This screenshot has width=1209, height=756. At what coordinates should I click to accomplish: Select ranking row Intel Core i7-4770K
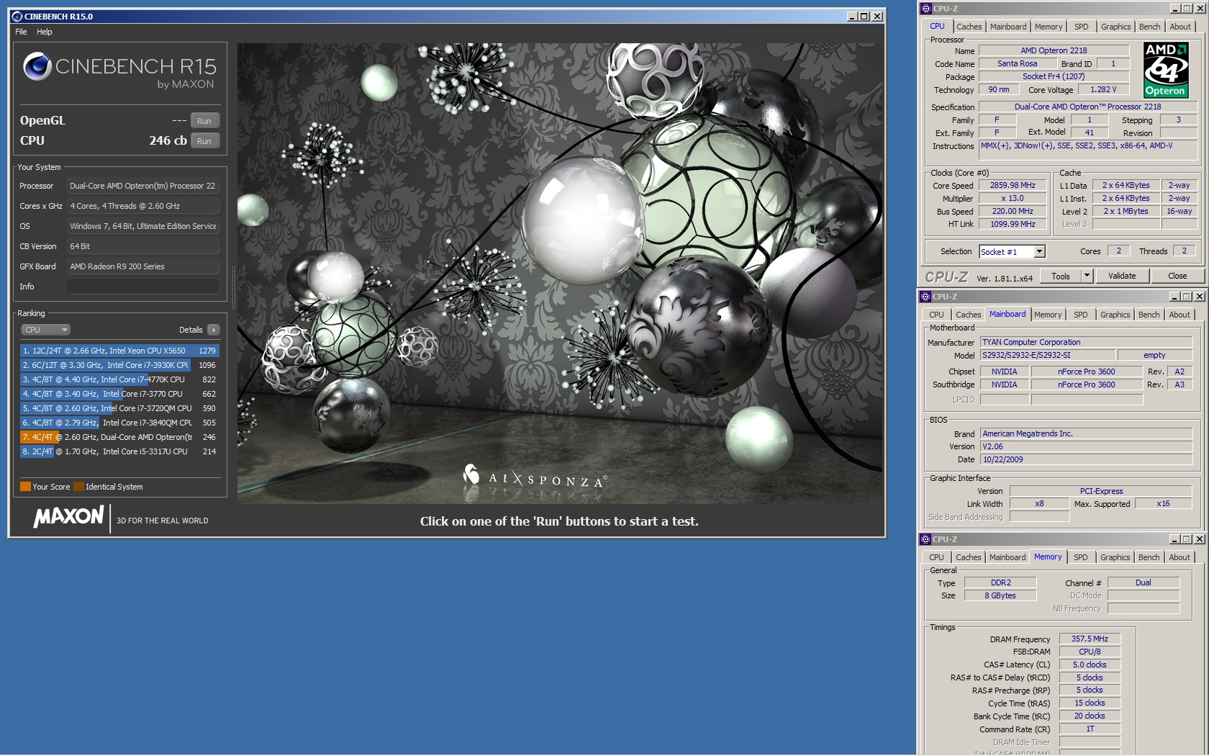[x=119, y=379]
